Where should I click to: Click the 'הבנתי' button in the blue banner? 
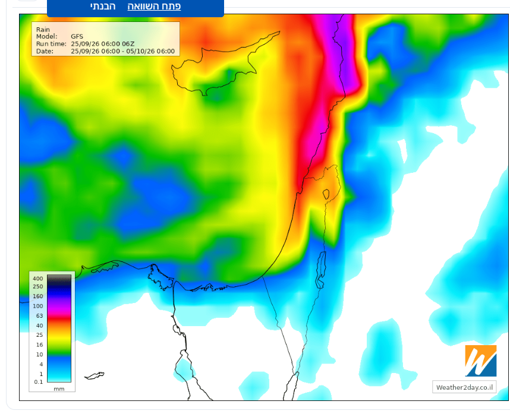[x=103, y=7]
